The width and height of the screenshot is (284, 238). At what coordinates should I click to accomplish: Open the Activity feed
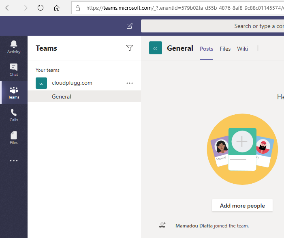tap(14, 47)
